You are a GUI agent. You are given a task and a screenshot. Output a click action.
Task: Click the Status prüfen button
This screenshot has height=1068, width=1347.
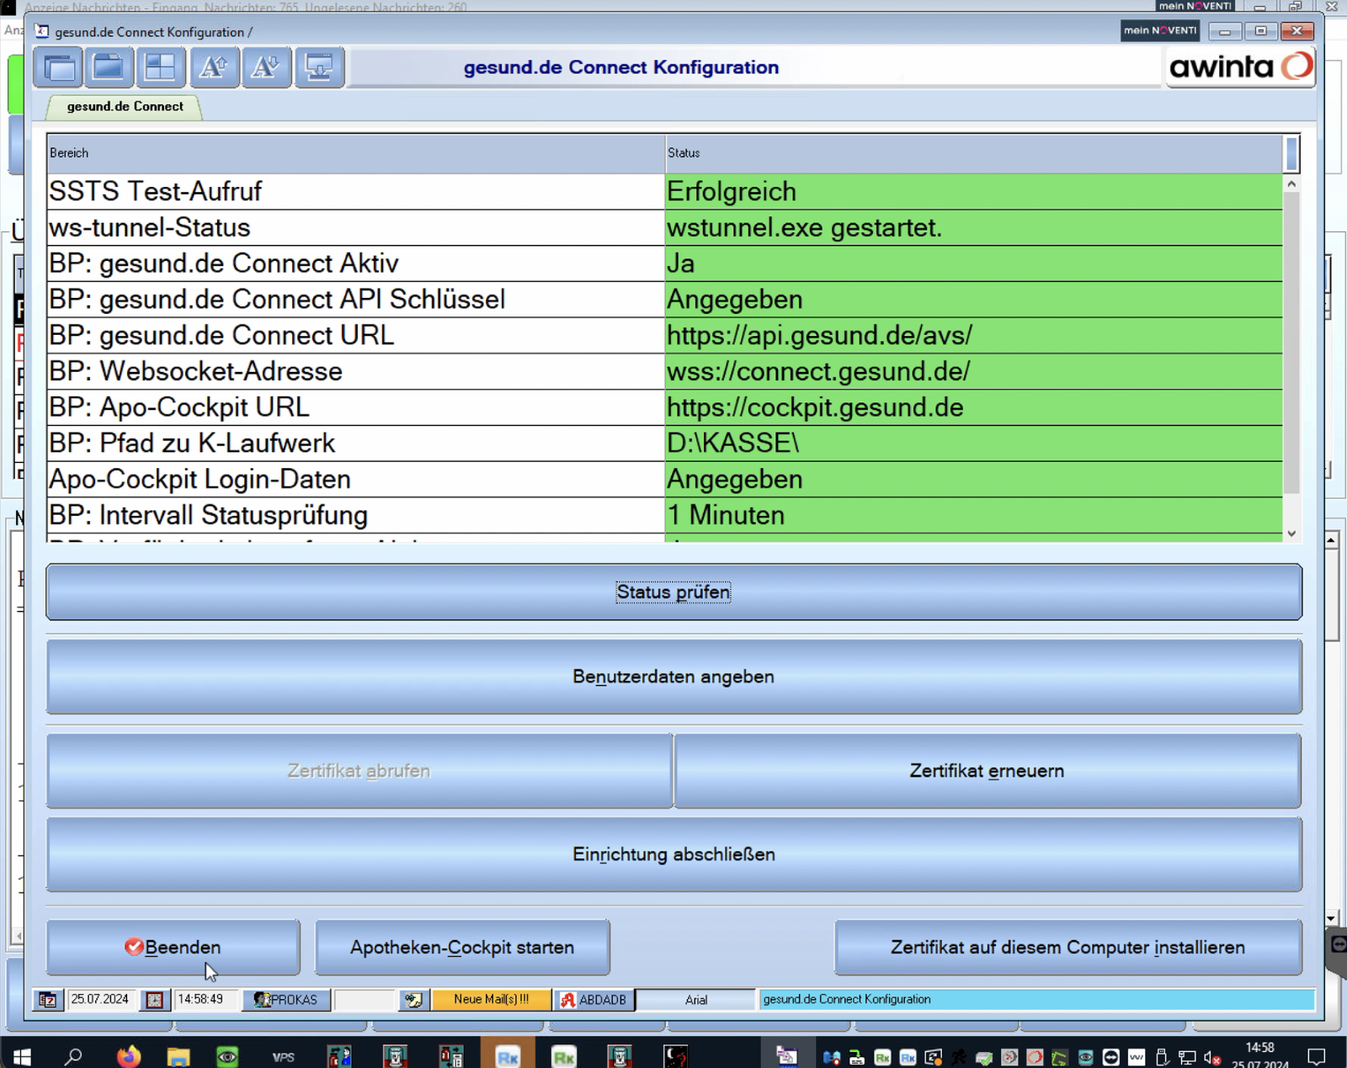click(x=673, y=592)
